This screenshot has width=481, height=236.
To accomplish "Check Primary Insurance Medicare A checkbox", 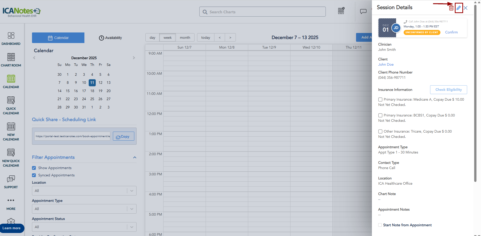I will tap(380, 100).
